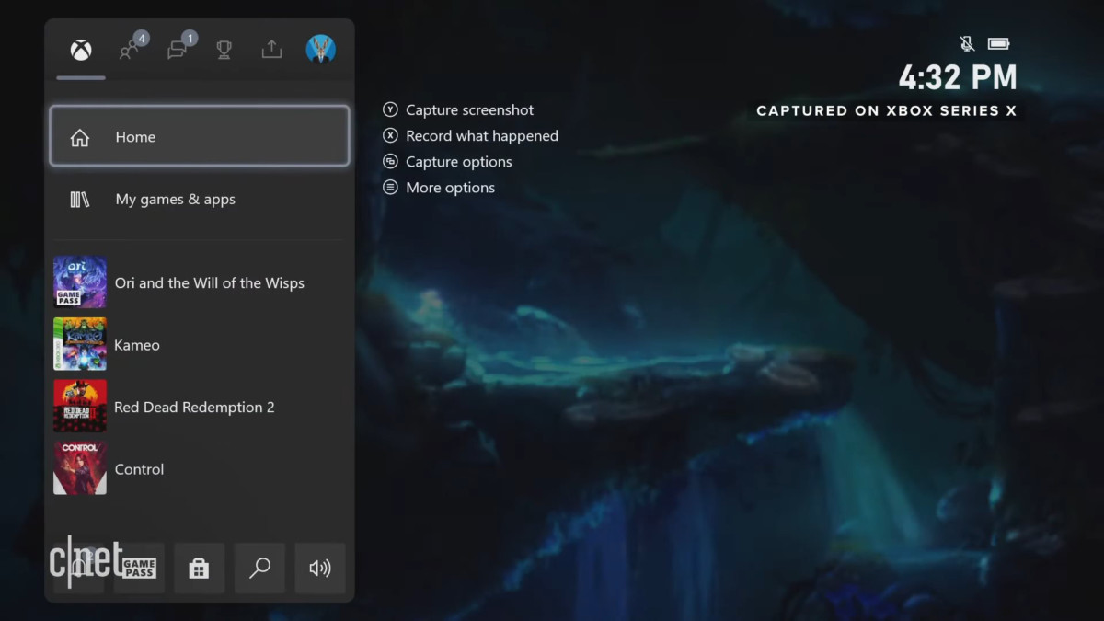Open the profile avatar tab
Screen dimensions: 1104x621
tap(320, 50)
